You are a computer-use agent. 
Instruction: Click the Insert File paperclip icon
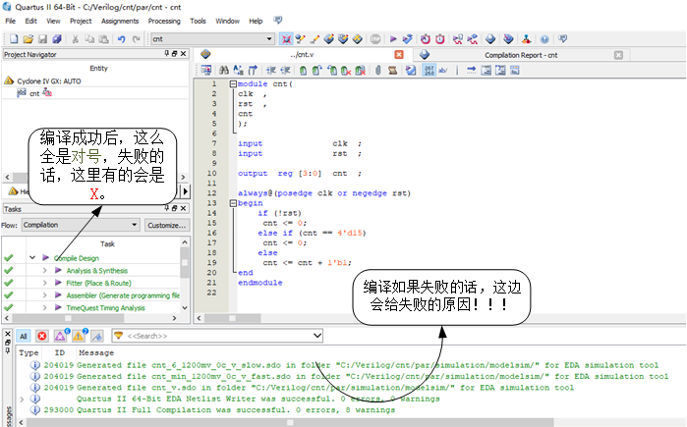(x=378, y=70)
